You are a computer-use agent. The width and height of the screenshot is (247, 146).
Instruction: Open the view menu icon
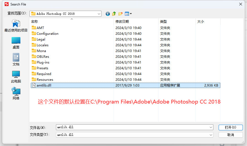(127, 14)
